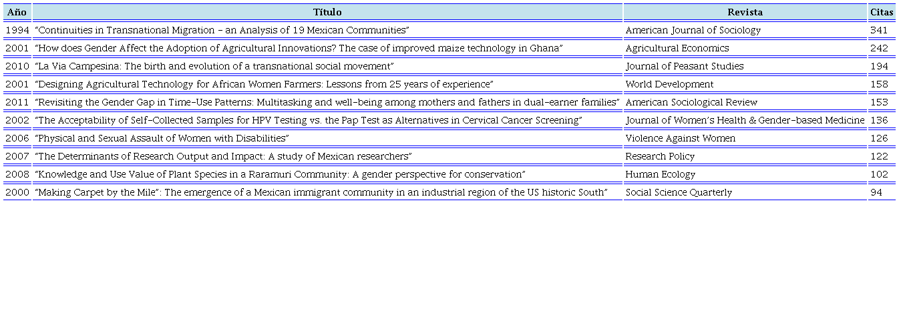
Task: Click the 341 citations value
Action: [x=879, y=30]
